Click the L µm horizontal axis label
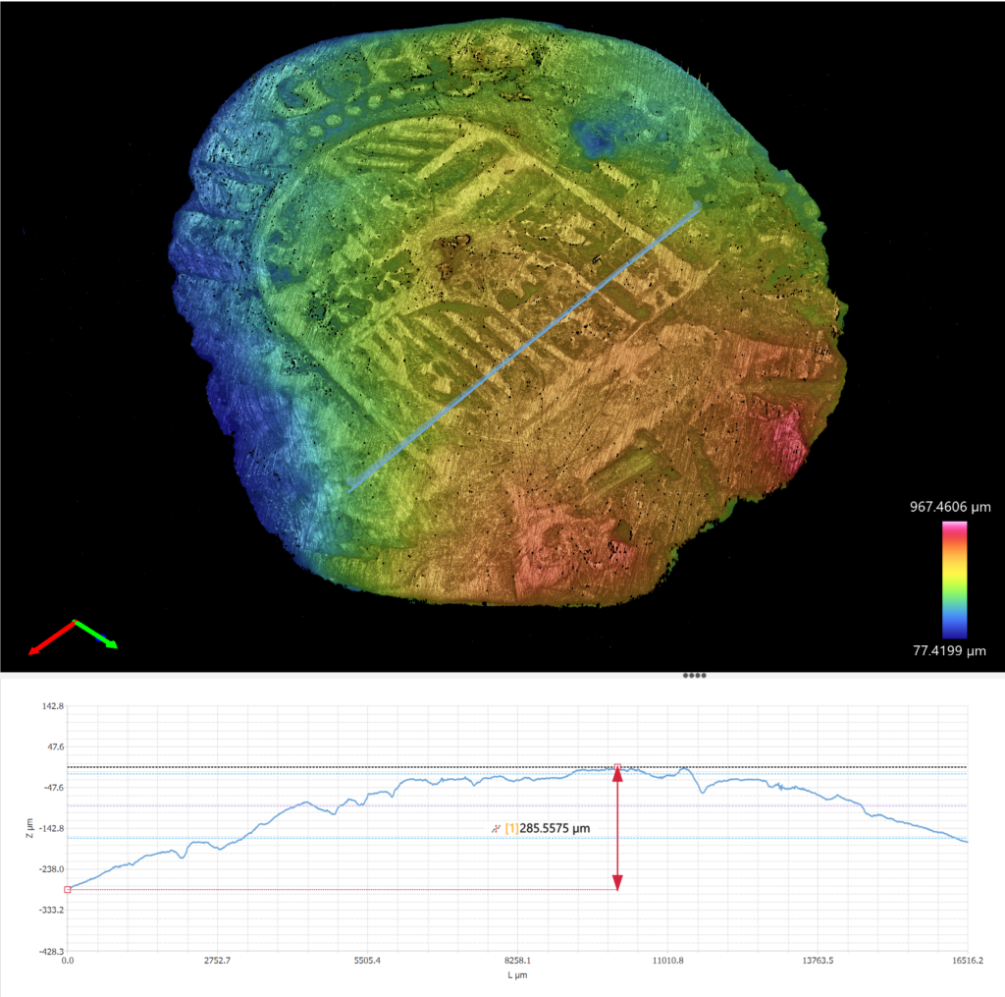1005x997 pixels. pyautogui.click(x=517, y=975)
